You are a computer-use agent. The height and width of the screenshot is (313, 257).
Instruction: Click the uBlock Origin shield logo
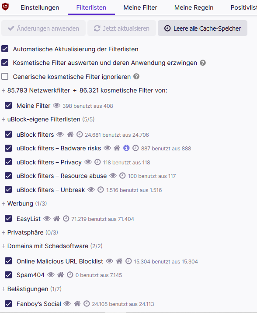coord(5,7)
